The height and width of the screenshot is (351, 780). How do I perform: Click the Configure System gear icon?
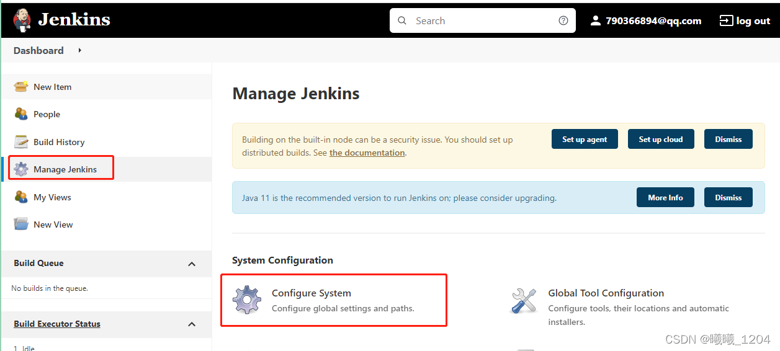(247, 300)
